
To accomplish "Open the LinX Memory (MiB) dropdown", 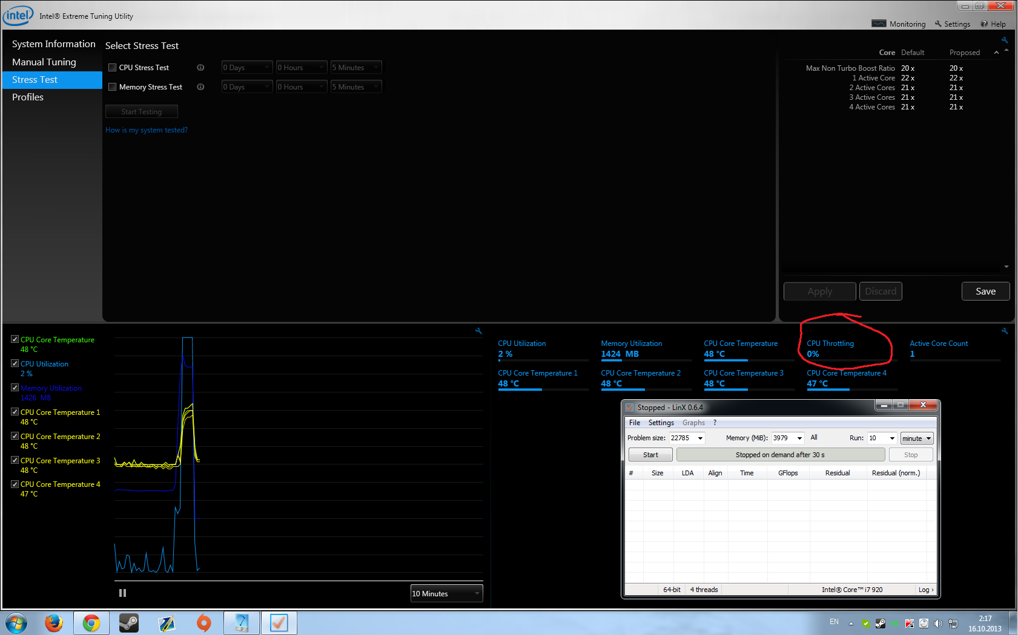I will click(x=788, y=438).
